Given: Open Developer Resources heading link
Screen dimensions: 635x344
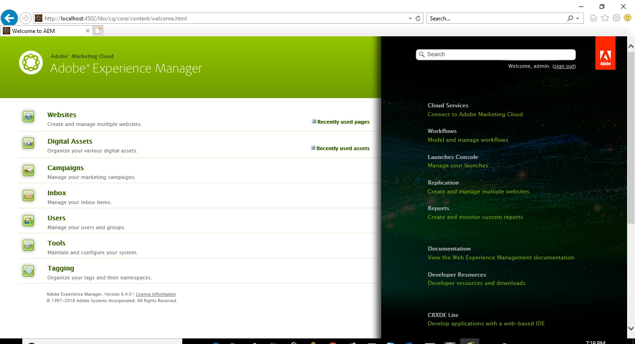Looking at the screenshot, I should [457, 275].
